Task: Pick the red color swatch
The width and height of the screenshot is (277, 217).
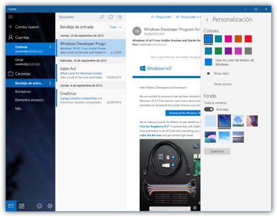Action: (x=248, y=39)
